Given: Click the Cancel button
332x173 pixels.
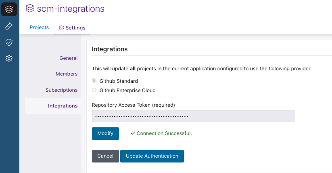Looking at the screenshot, I should (105, 156).
